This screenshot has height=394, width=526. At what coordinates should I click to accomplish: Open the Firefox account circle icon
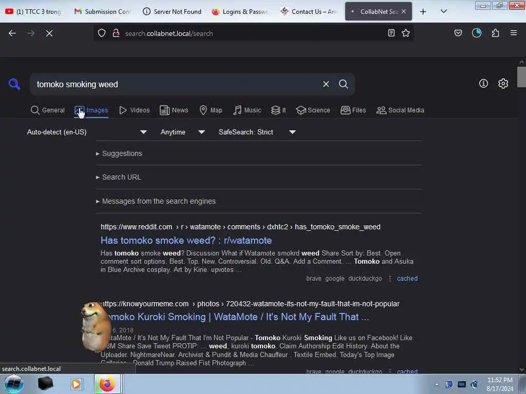[477, 33]
